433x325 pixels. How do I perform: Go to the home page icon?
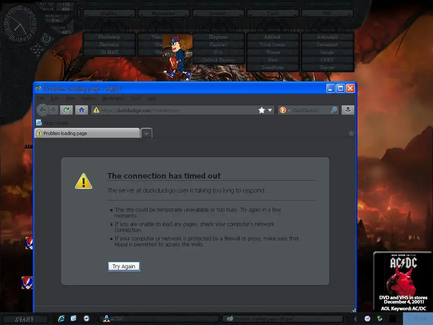coord(82,110)
